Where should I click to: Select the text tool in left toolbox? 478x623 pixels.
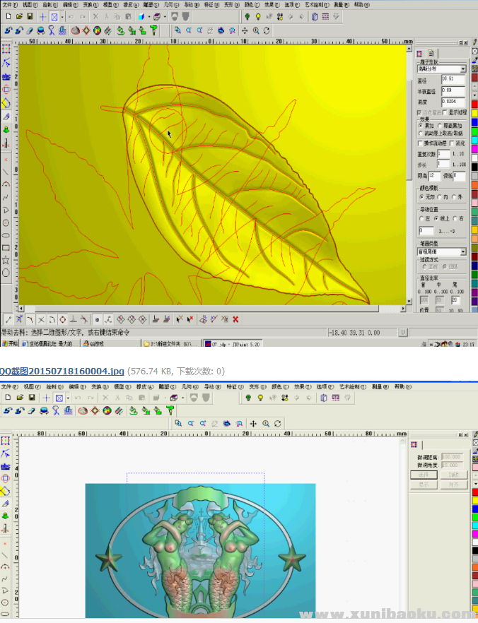pos(6,76)
